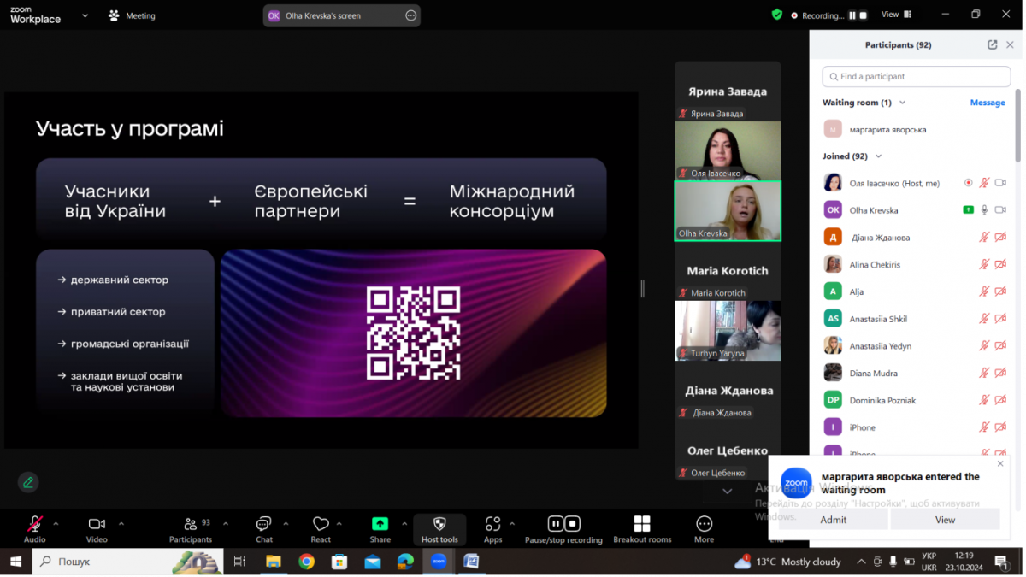Open the Chat panel icon

(264, 524)
